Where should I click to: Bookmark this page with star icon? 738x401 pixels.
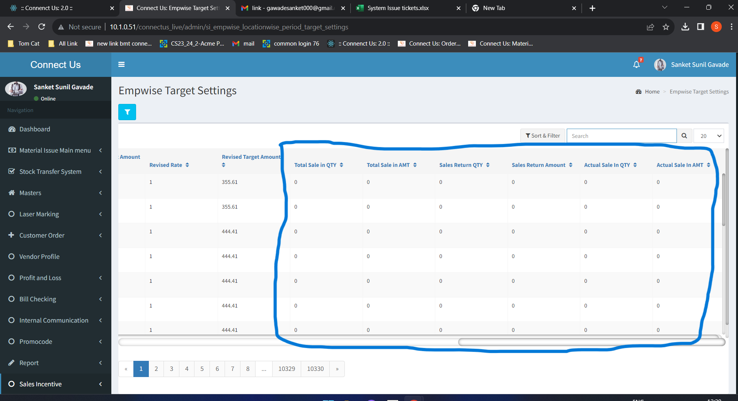click(x=666, y=27)
